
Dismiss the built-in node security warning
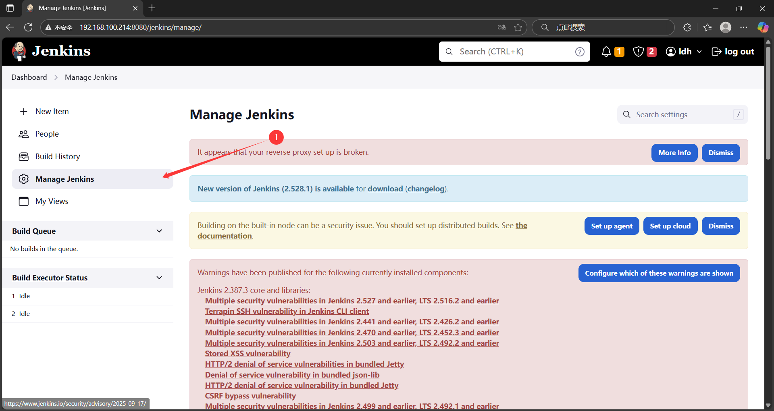point(721,226)
